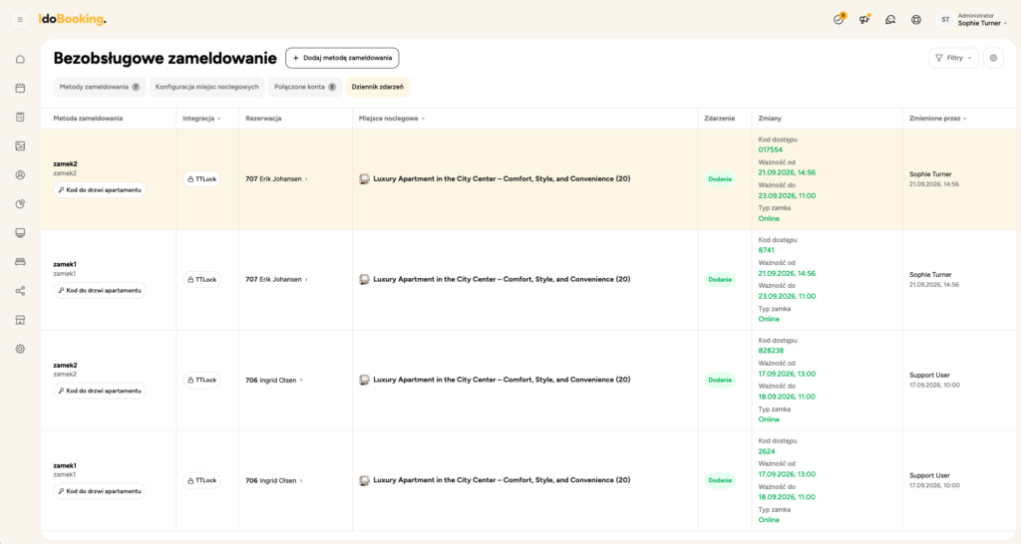Switch to Konfiguracja miejsc noclegowych tab
Viewport: 1021px width, 544px height.
point(207,87)
